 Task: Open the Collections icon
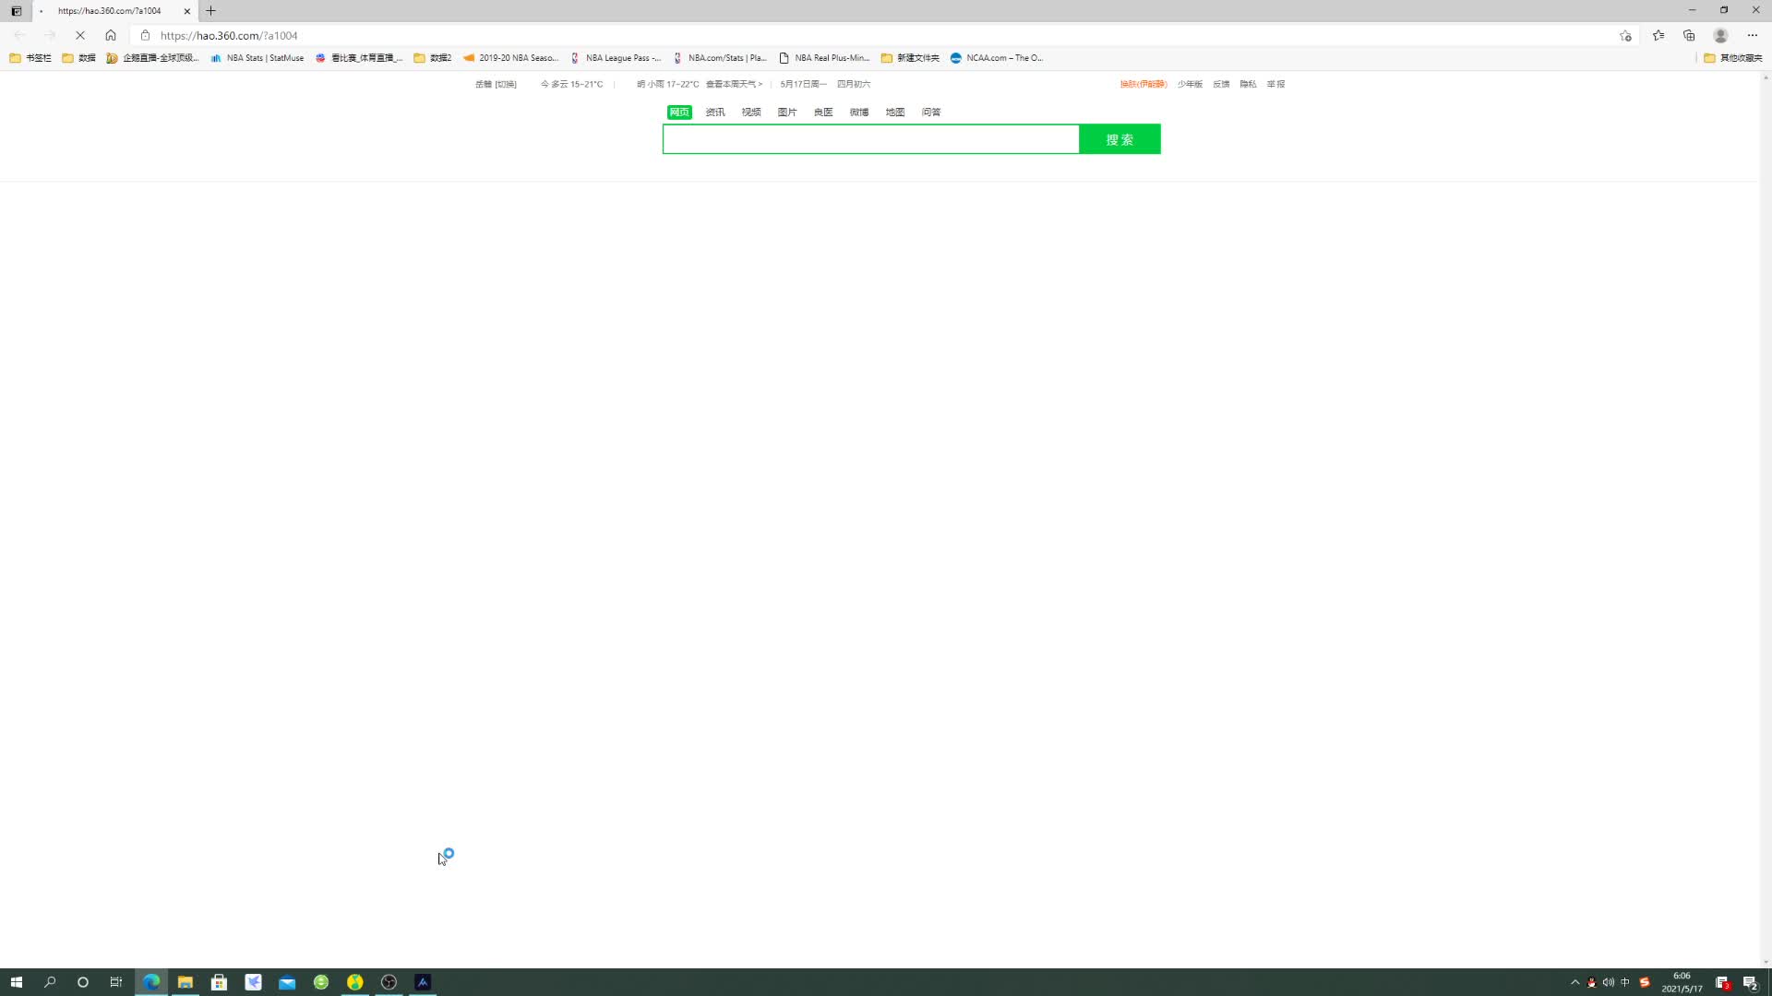(1689, 35)
